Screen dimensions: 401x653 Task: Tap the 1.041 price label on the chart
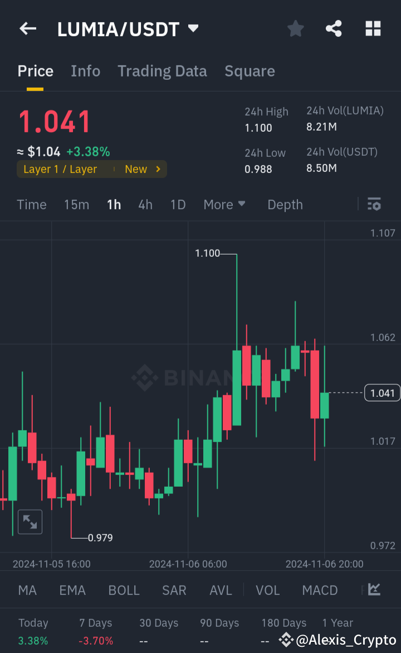[x=382, y=393]
